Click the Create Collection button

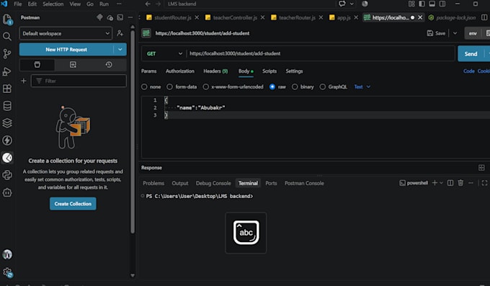tap(73, 204)
